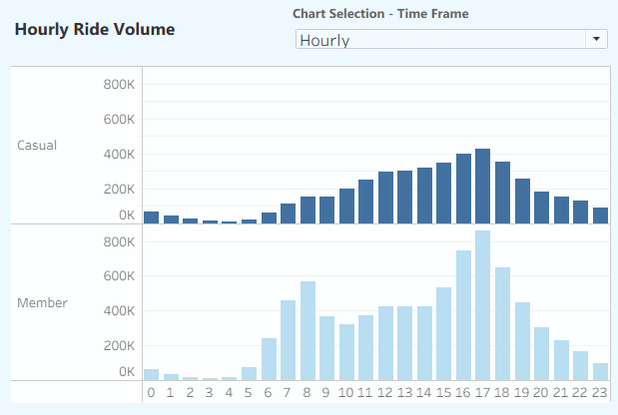Click the Member bar at hour 8
Screen dimensions: 618x415
click(308, 330)
